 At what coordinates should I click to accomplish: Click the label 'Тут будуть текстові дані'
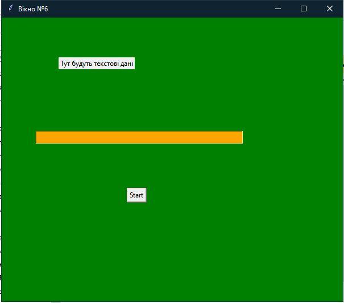click(x=97, y=64)
